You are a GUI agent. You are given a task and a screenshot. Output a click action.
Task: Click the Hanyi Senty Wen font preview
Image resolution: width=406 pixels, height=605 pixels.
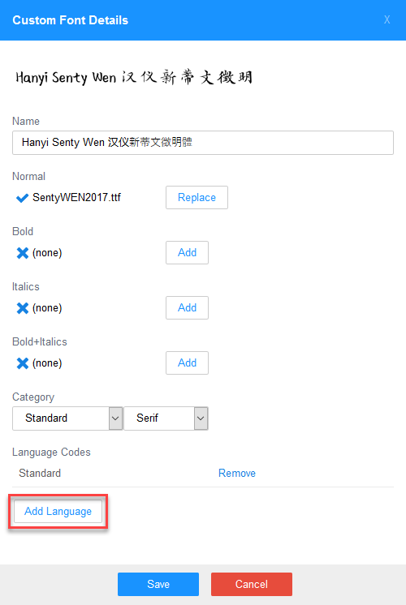click(134, 78)
